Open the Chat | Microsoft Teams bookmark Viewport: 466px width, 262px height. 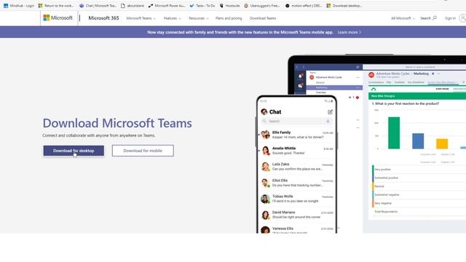98,6
